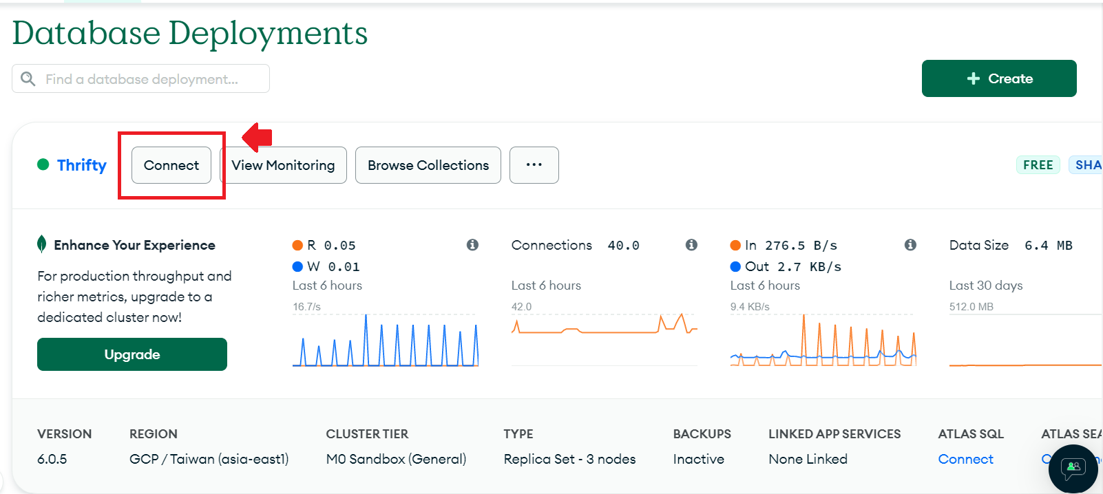The width and height of the screenshot is (1103, 494).
Task: Click the Out 2.7 KB/s legend
Action: [786, 266]
